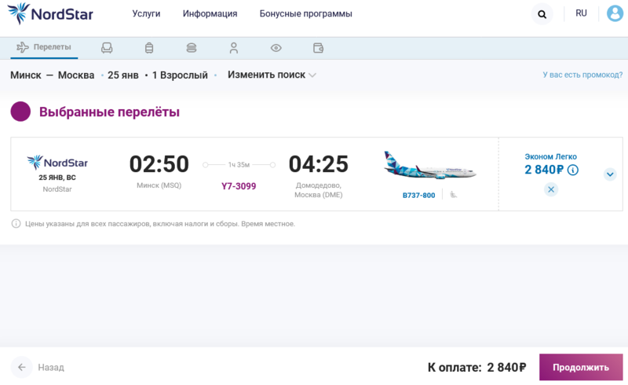
Task: Open the Услуги menu
Action: [x=146, y=14]
